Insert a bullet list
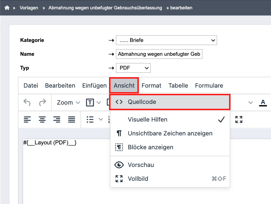 [x=90, y=119]
